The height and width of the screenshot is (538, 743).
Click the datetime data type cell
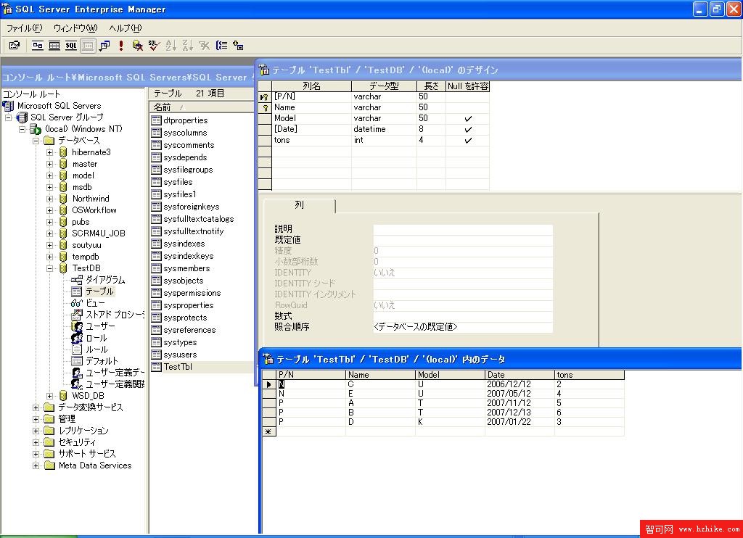(385, 129)
